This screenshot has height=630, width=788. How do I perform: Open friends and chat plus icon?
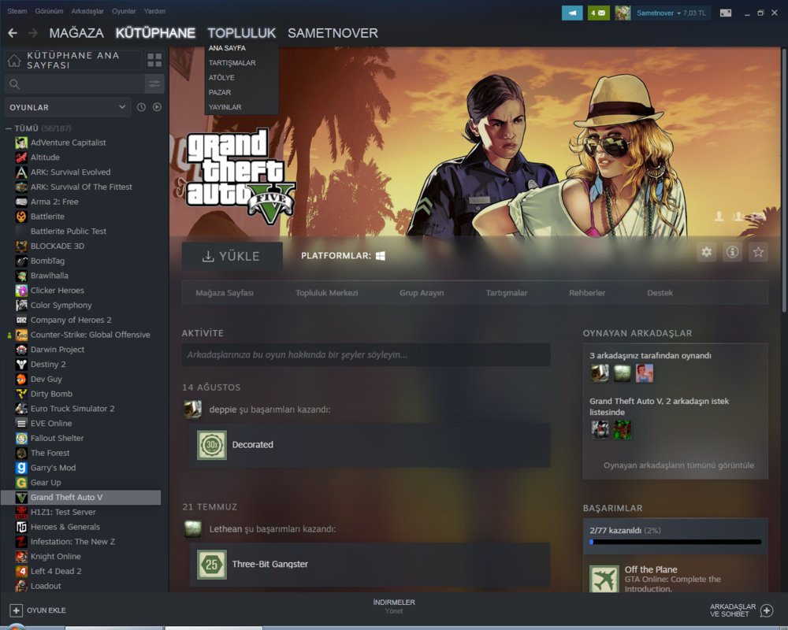coord(767,610)
